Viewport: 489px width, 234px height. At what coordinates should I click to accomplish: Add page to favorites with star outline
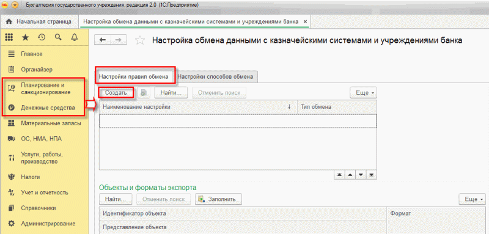coord(141,40)
